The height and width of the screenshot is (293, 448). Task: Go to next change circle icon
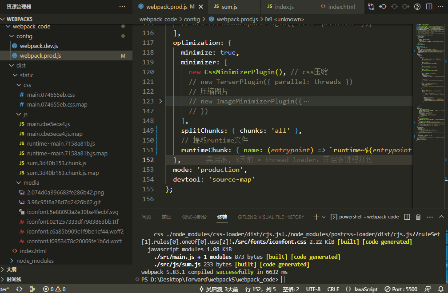coord(406,7)
